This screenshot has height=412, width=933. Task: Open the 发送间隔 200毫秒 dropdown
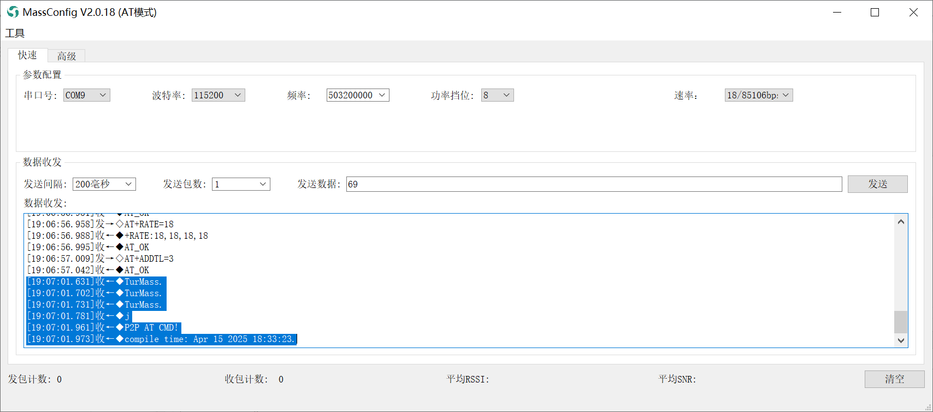pos(104,184)
